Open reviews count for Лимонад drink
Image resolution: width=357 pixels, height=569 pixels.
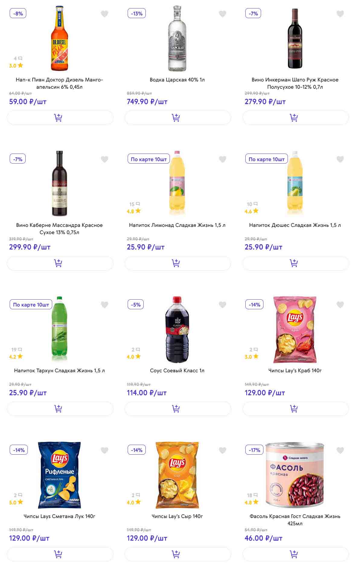135,204
